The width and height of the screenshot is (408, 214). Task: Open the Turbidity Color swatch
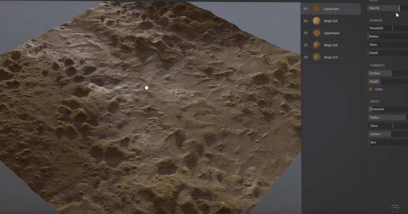371,89
